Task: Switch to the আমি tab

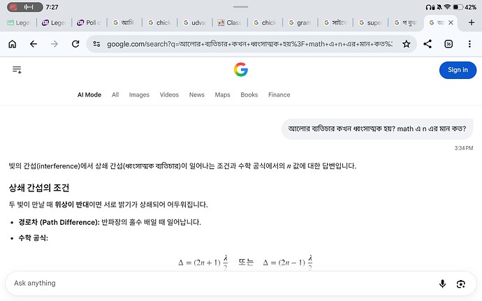Action: pos(124,23)
